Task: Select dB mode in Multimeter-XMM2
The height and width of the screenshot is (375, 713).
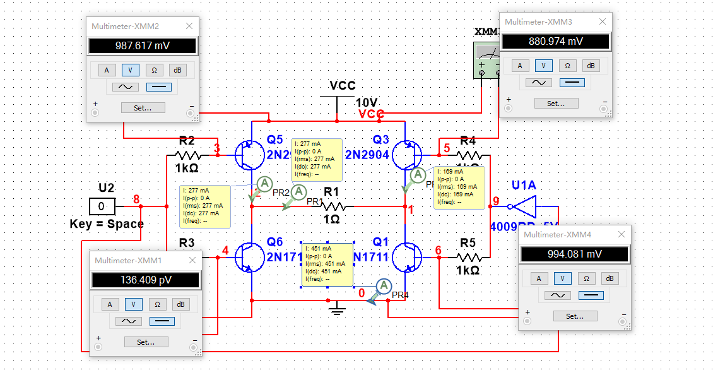Action: (x=178, y=70)
